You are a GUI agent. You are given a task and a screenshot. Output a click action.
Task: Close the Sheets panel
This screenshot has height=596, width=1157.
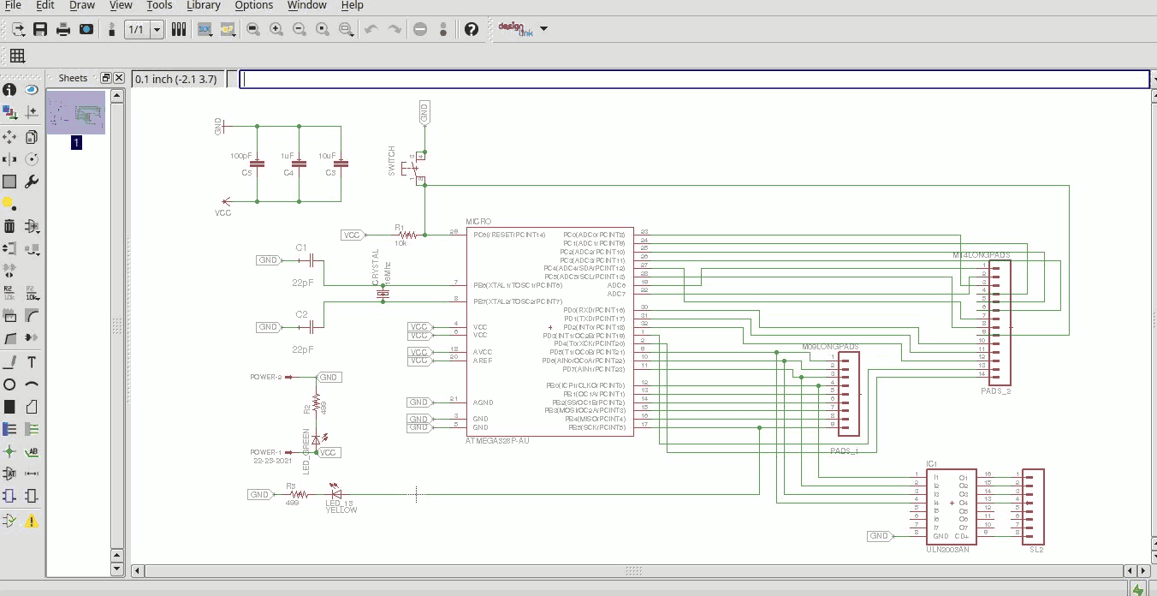pyautogui.click(x=119, y=78)
